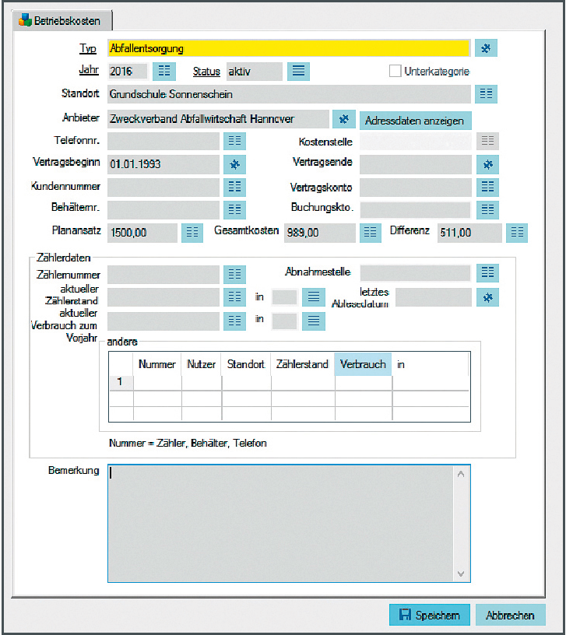The image size is (566, 635).
Task: Open the list icon beside Planansatz
Action: tap(192, 233)
